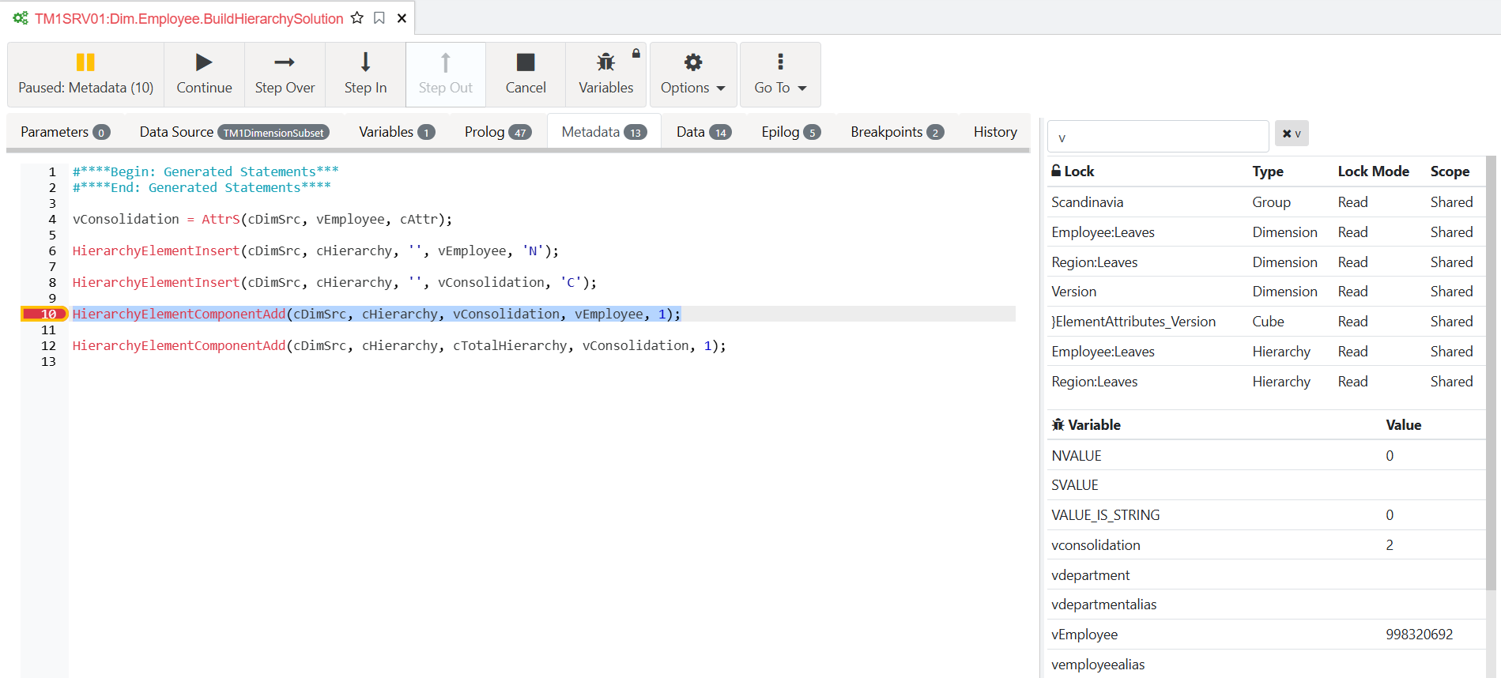Close the BuildHierarchySolution tab
This screenshot has width=1501, height=678.
pos(402,18)
